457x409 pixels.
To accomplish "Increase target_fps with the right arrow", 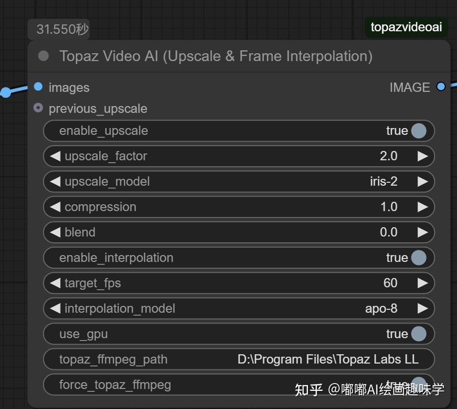I will click(423, 283).
